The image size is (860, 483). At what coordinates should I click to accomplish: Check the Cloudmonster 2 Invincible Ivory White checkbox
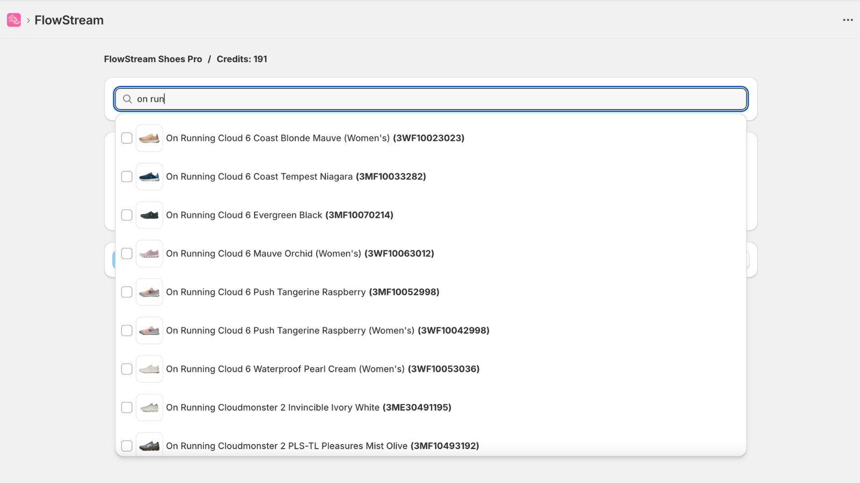(127, 407)
